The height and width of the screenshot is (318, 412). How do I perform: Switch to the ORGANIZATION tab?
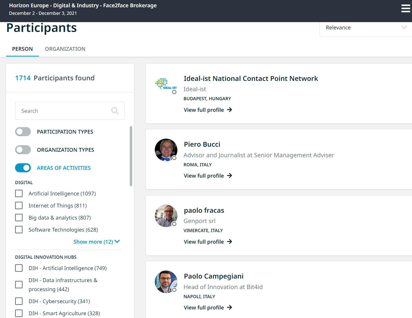point(65,49)
